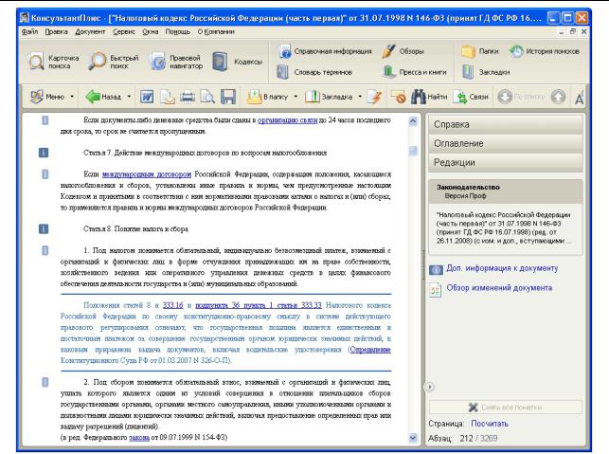This screenshot has width=609, height=454.
Task: Find text with the Найти binoculars
Action: click(x=429, y=97)
